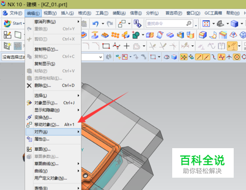Select the Rapid Dimension tool
Image resolution: width=246 pixels, height=190 pixels.
tap(185, 46)
